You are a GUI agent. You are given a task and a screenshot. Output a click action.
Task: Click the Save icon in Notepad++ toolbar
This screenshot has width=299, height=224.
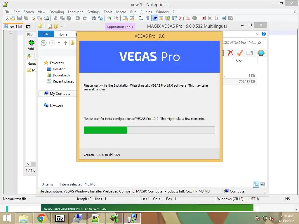pyautogui.click(x=20, y=18)
